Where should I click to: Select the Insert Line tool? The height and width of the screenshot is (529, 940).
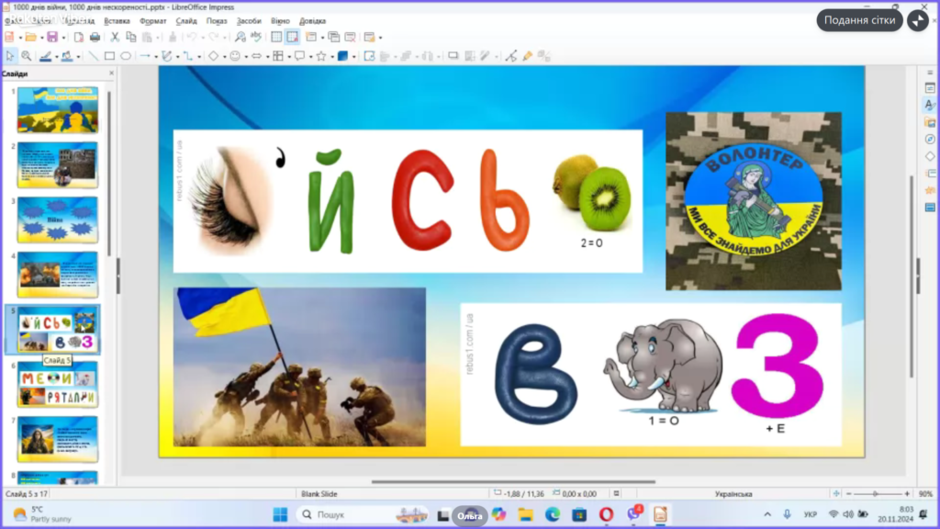pos(92,56)
